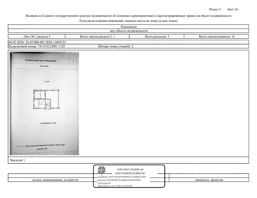Select the 'Помещение' table cell
The image size is (257, 198).
click(x=128, y=27)
